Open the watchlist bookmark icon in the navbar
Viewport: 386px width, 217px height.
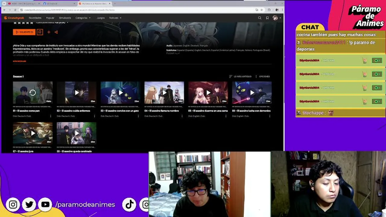pos(267,18)
